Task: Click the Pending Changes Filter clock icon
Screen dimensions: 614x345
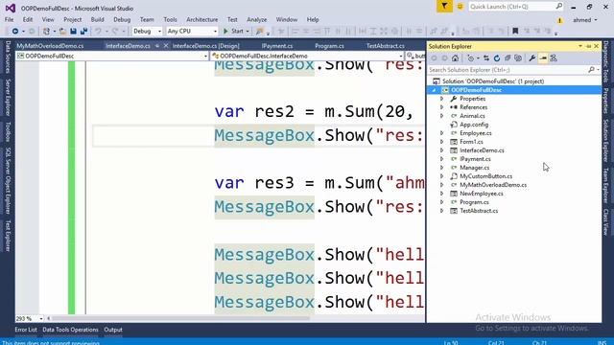Action: [x=470, y=58]
